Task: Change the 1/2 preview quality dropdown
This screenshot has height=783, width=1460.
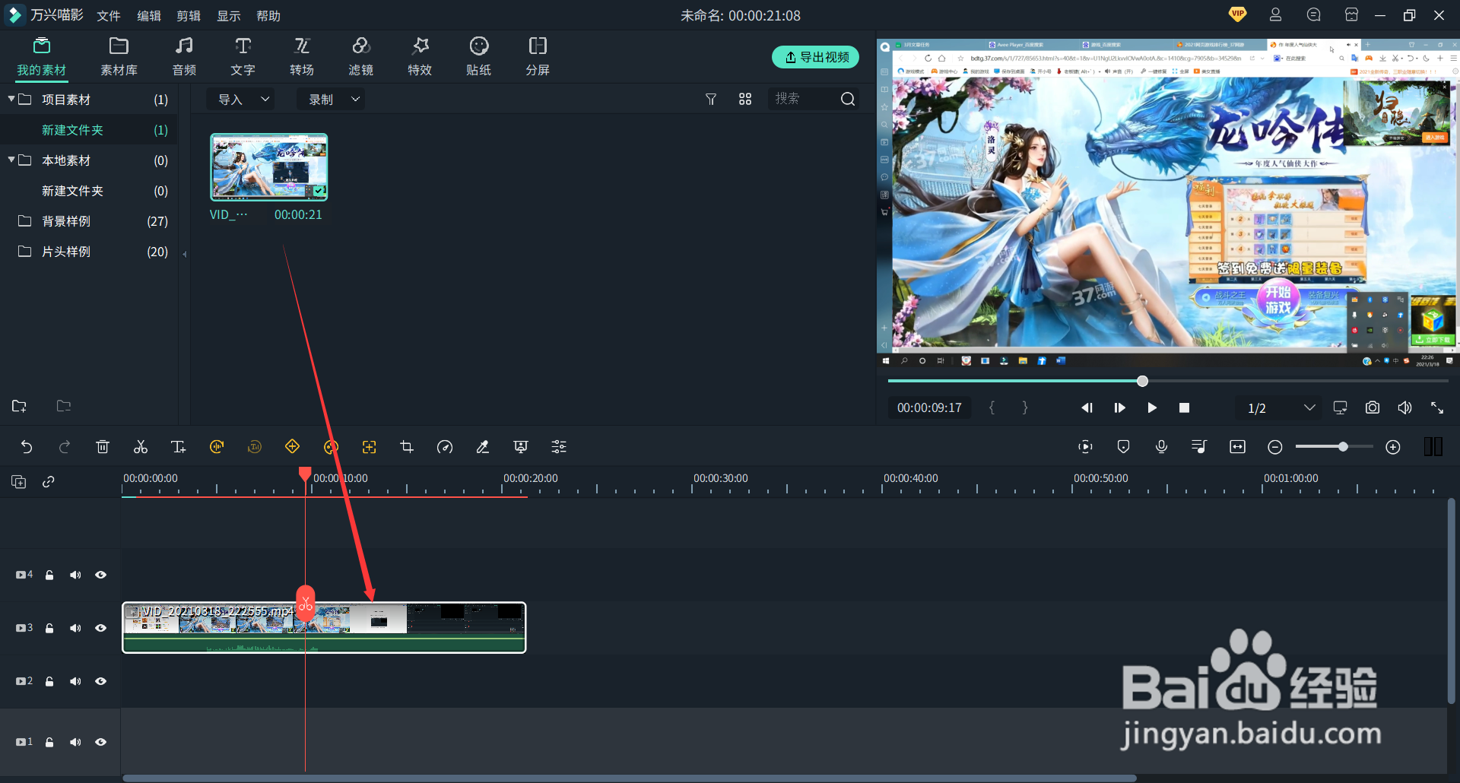Action: click(x=1281, y=408)
